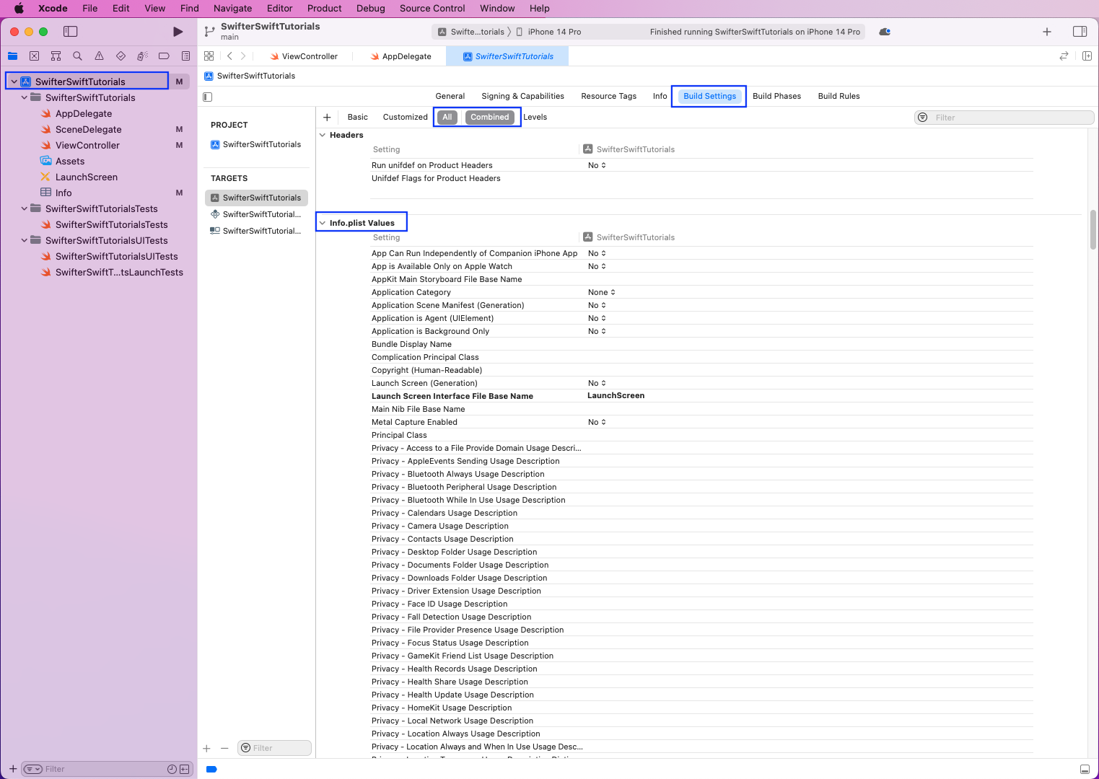
Task: Toggle the navigator sidebar visibility
Action: pos(70,32)
